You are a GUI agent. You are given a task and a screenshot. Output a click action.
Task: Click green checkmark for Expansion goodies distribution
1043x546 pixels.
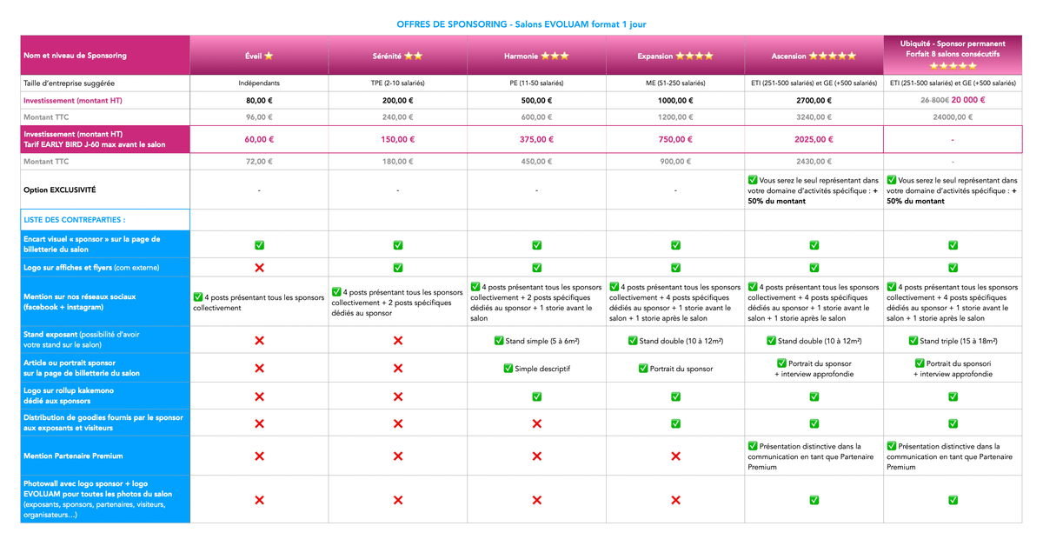pos(675,423)
